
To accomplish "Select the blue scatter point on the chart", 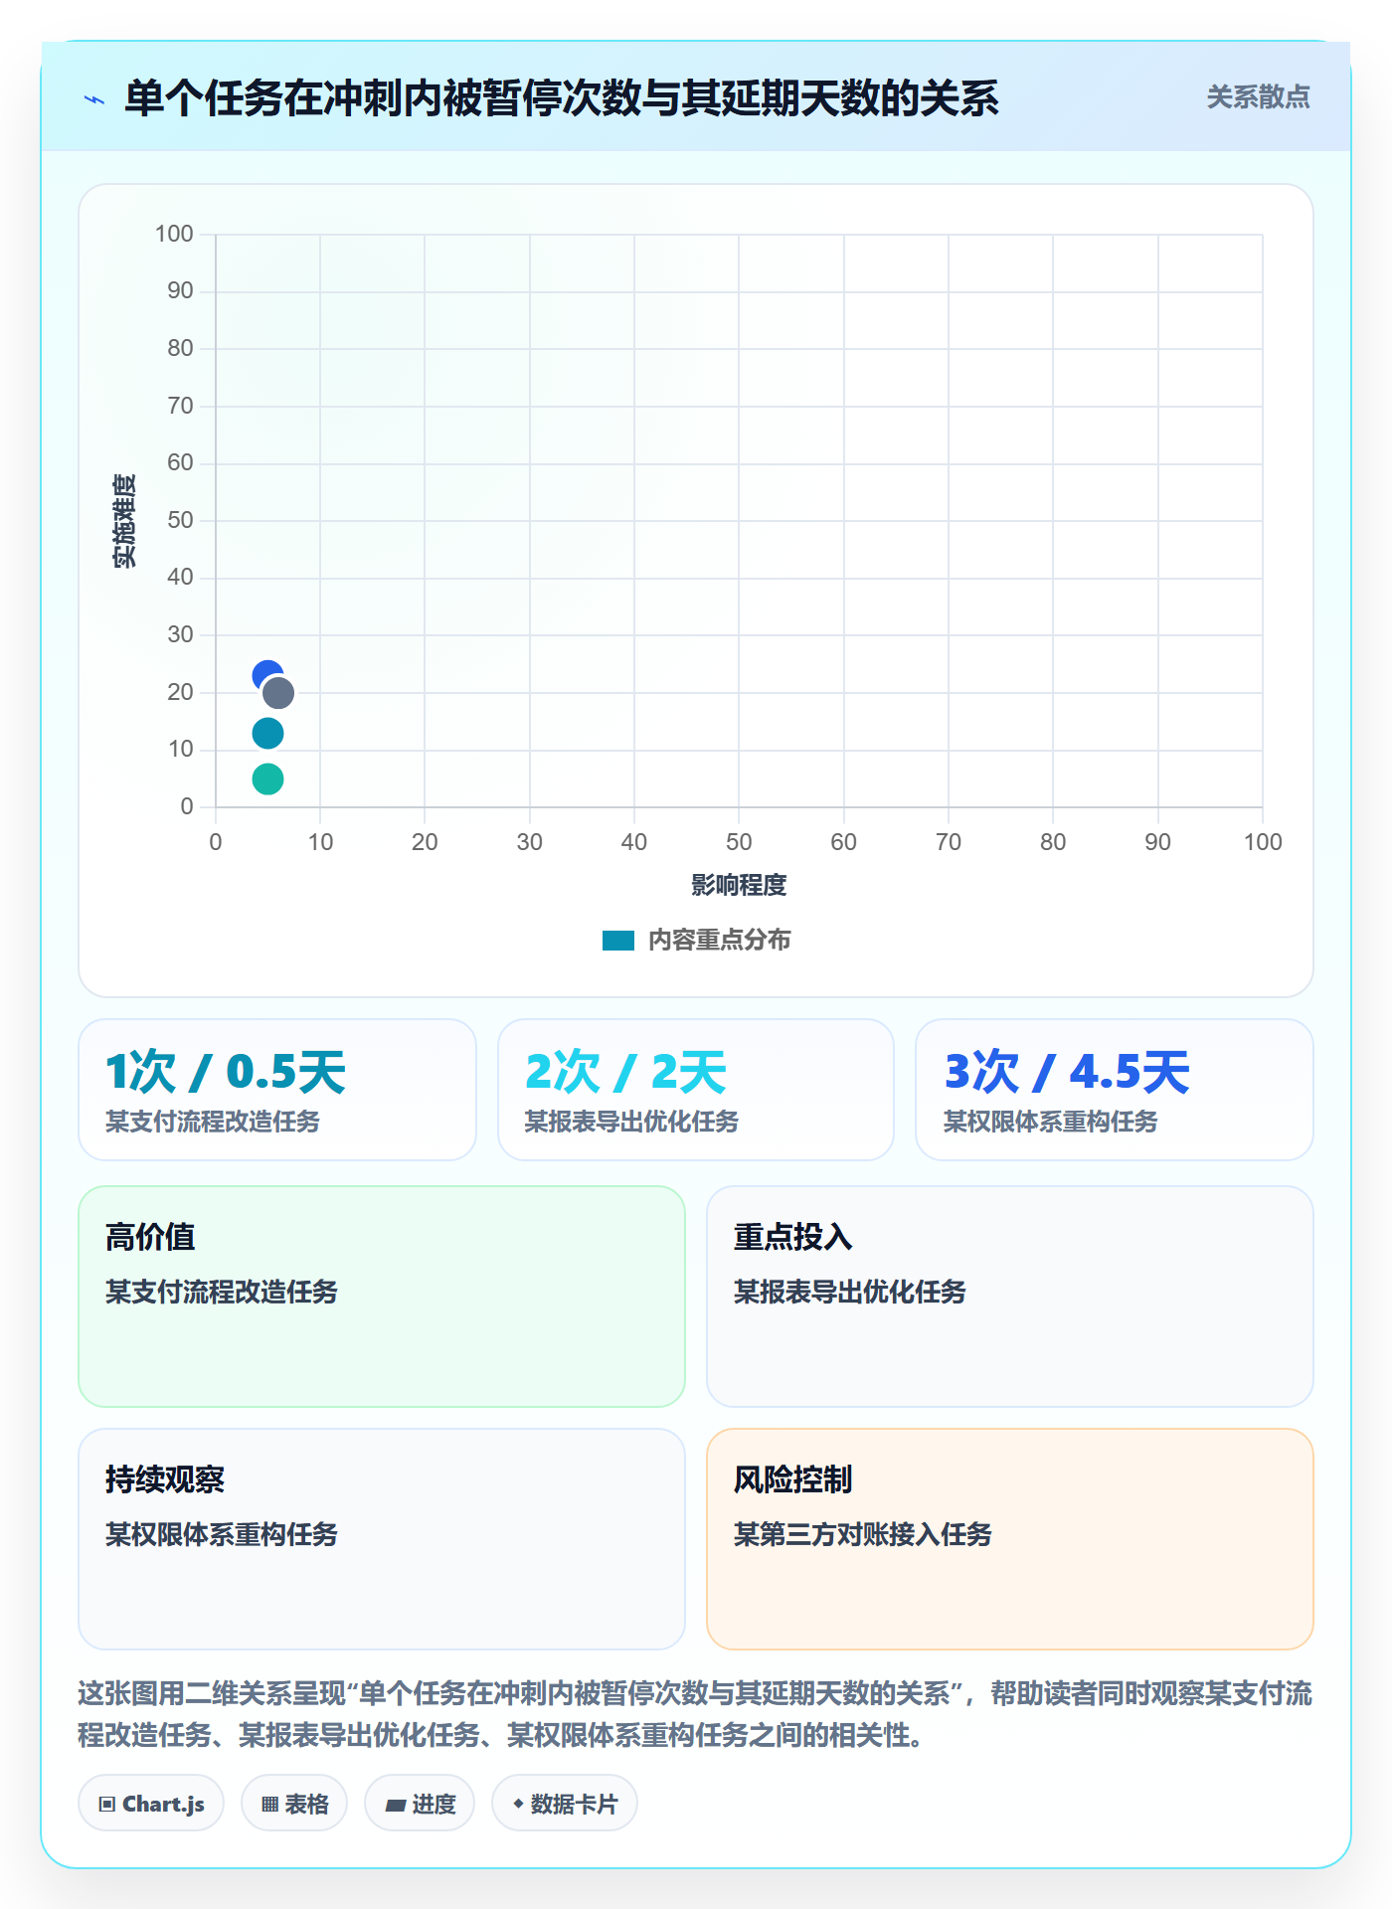I will (266, 675).
